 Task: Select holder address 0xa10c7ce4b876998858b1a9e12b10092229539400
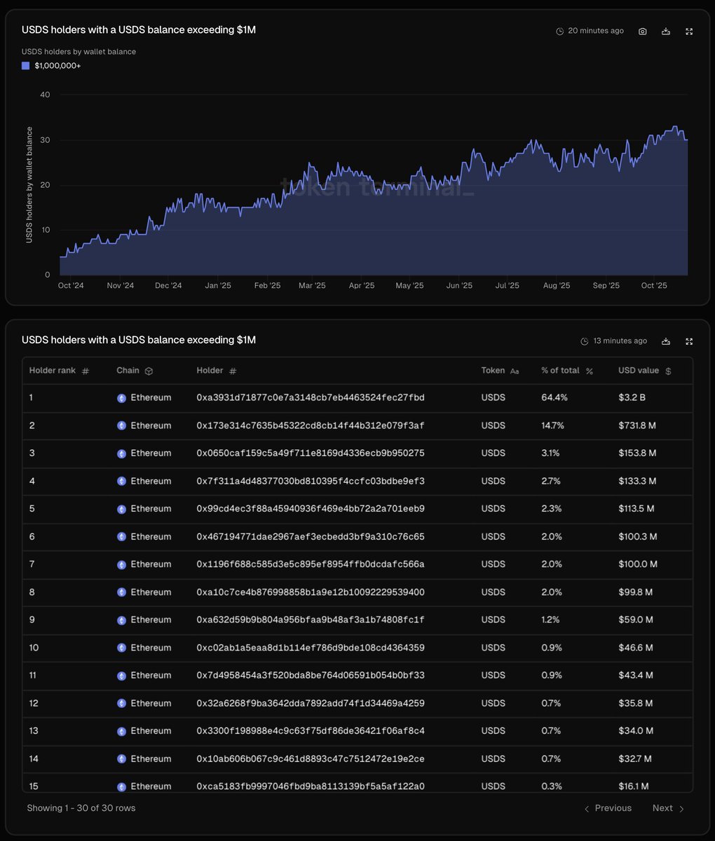[x=311, y=592]
